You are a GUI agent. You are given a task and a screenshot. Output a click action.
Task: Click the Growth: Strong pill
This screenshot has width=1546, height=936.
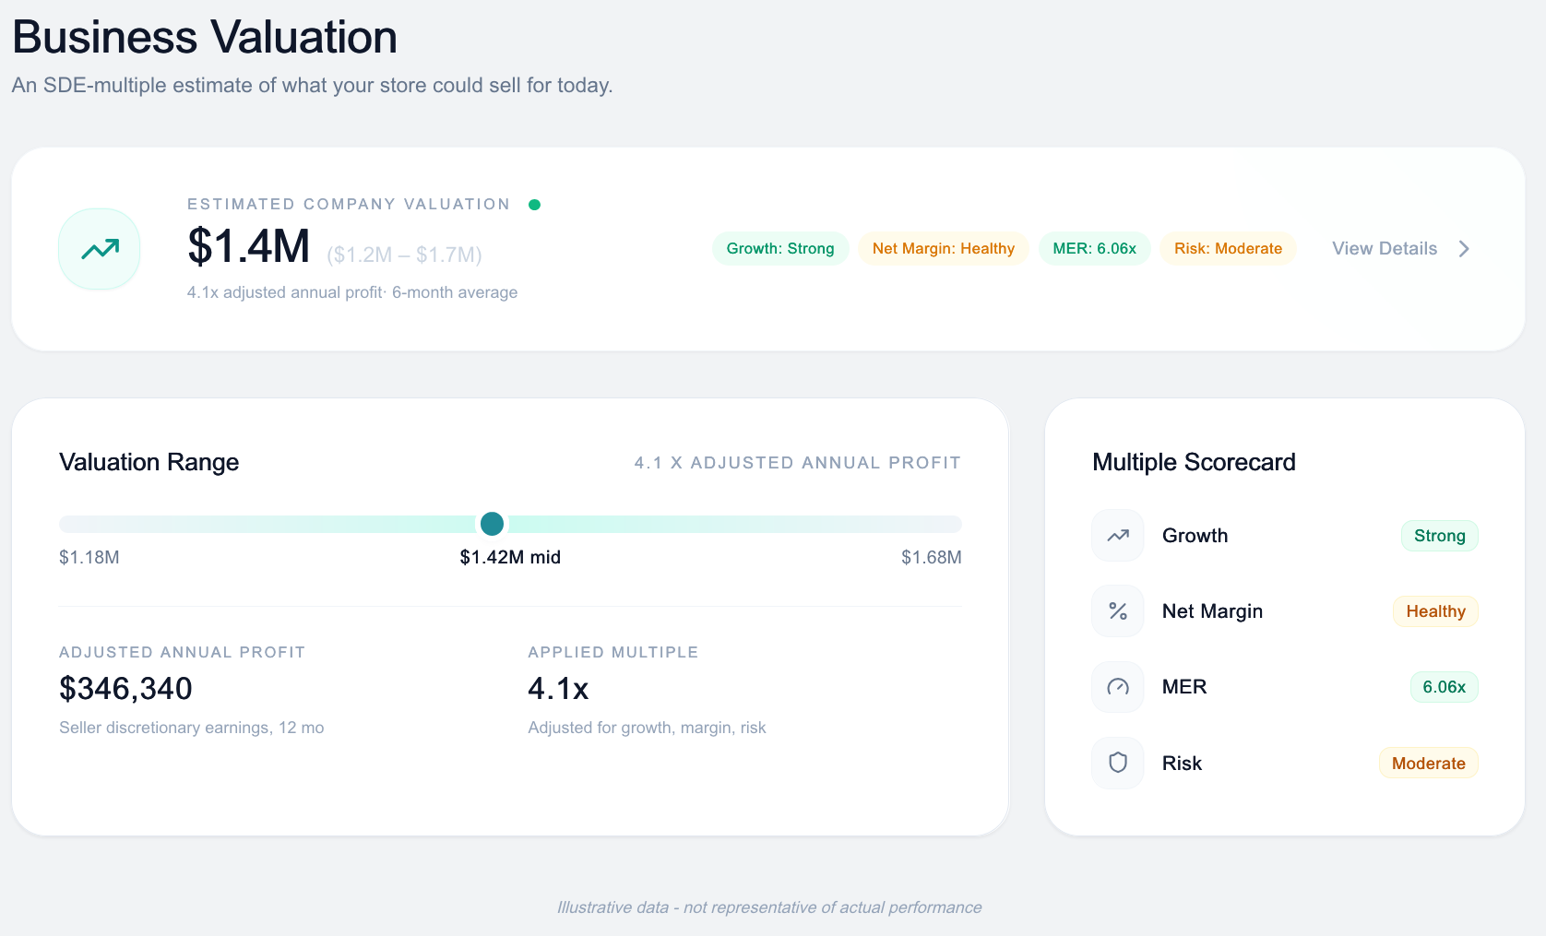(x=780, y=249)
